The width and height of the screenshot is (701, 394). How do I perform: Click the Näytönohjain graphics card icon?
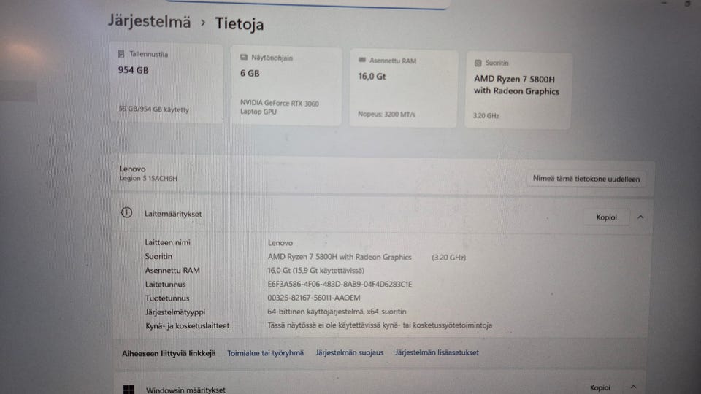(x=243, y=58)
